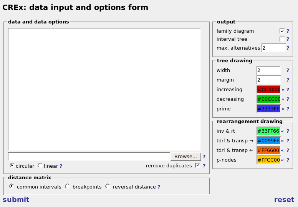Screen dimensions: 298x207
Task: Select the reversal distance radio button
Action: pos(108,186)
